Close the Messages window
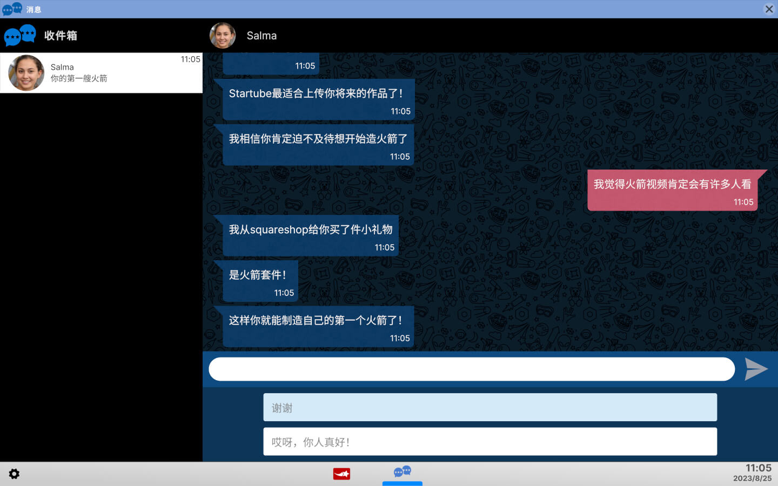 click(x=769, y=9)
